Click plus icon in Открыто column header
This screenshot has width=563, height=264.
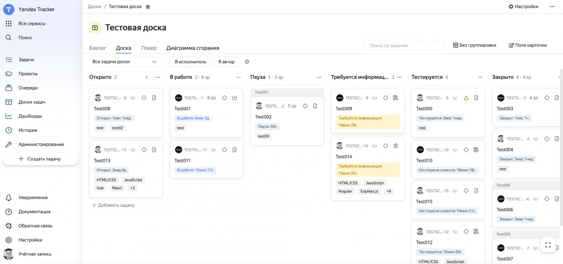pyautogui.click(x=147, y=77)
